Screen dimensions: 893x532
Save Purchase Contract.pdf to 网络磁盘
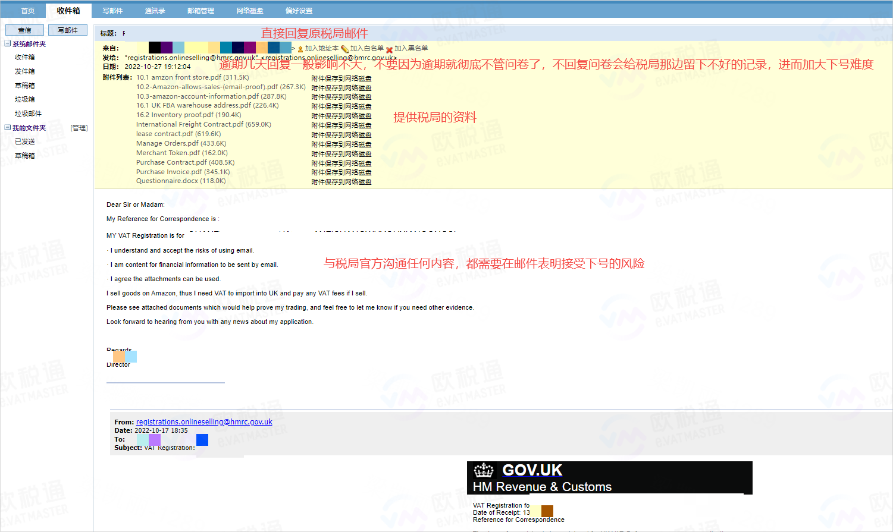[341, 163]
